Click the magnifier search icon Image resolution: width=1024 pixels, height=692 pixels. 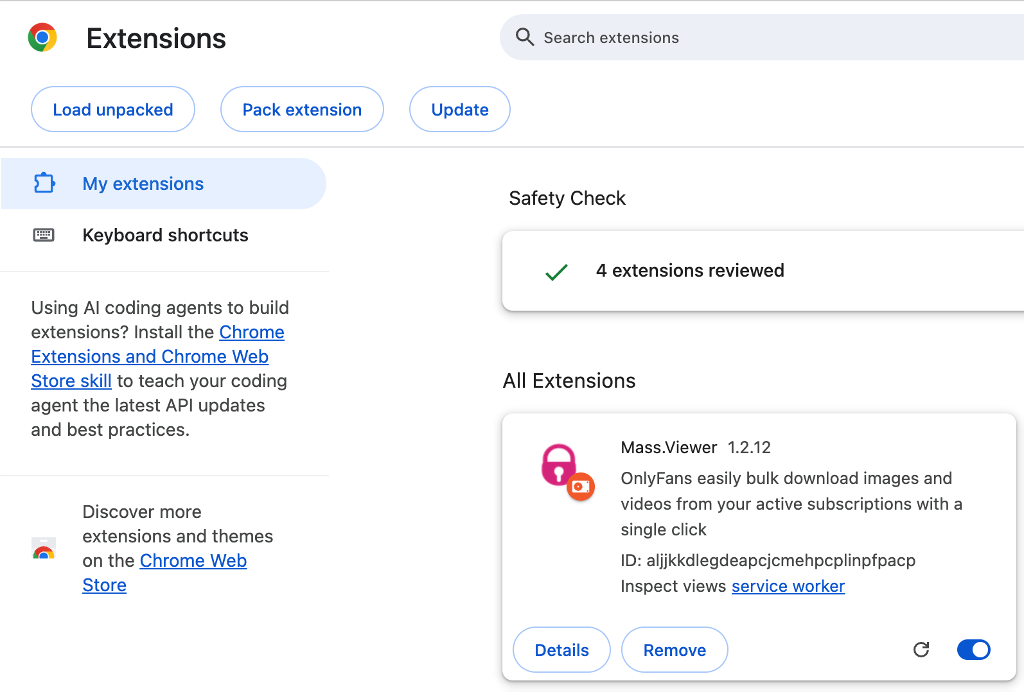525,37
